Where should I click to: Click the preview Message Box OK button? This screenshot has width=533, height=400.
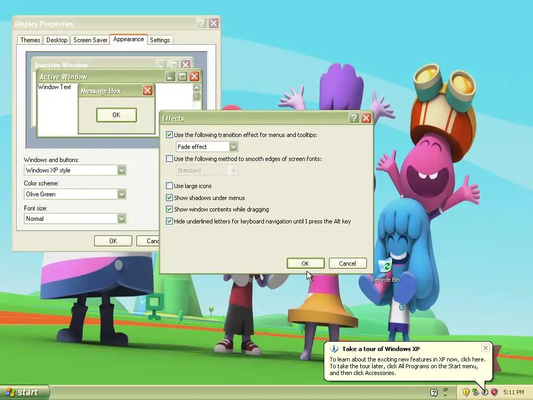[116, 115]
